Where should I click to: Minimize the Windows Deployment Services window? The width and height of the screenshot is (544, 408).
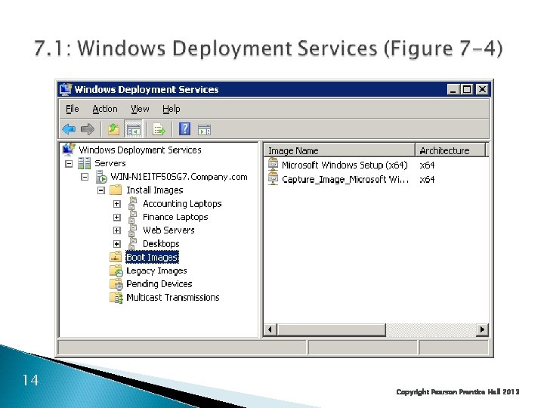(x=453, y=89)
